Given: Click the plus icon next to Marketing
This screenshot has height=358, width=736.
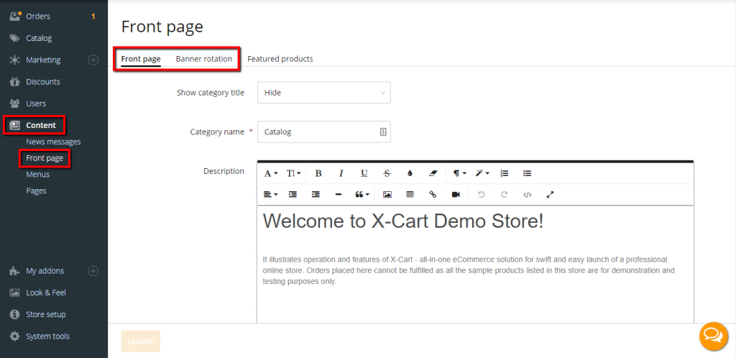Looking at the screenshot, I should coord(93,60).
